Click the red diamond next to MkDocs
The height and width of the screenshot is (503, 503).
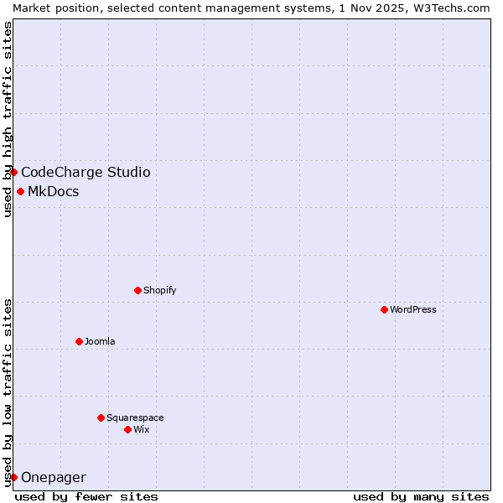(20, 191)
